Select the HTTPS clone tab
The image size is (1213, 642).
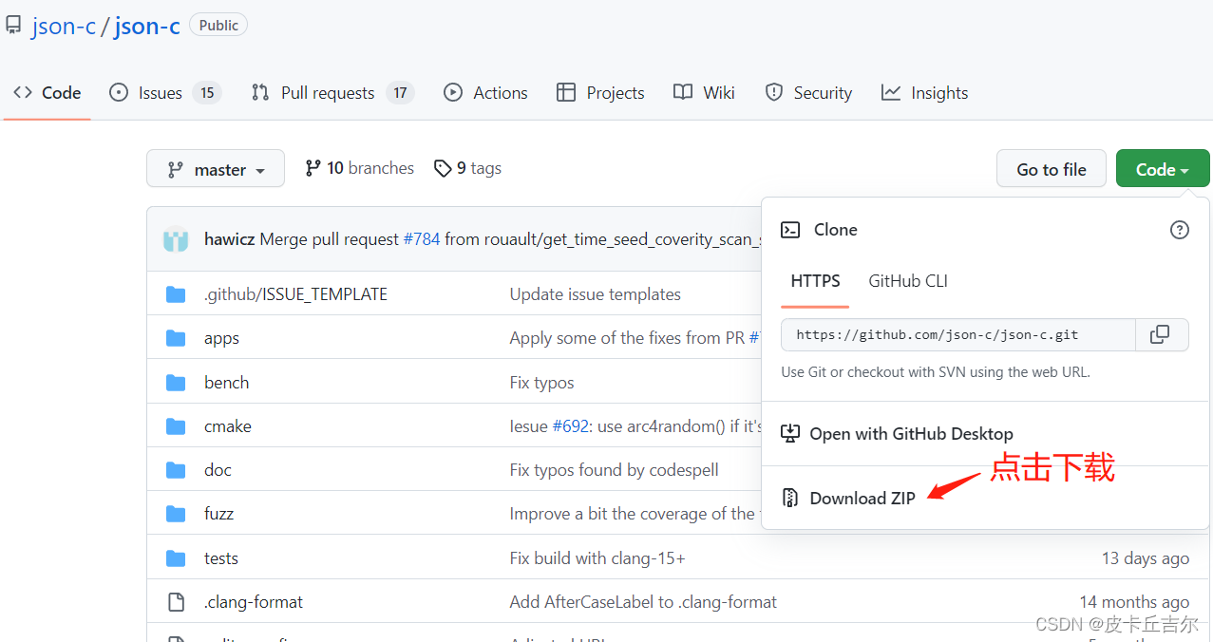pyautogui.click(x=815, y=281)
